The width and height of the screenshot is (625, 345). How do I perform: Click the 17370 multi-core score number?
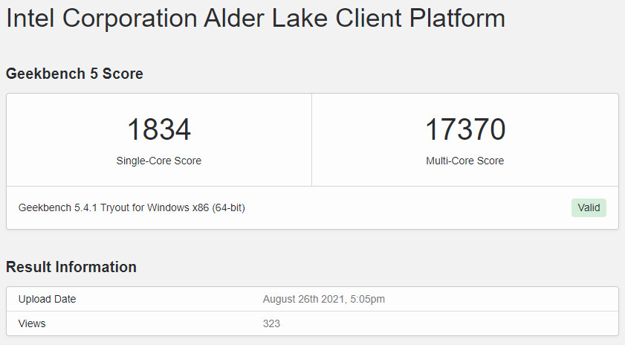464,129
